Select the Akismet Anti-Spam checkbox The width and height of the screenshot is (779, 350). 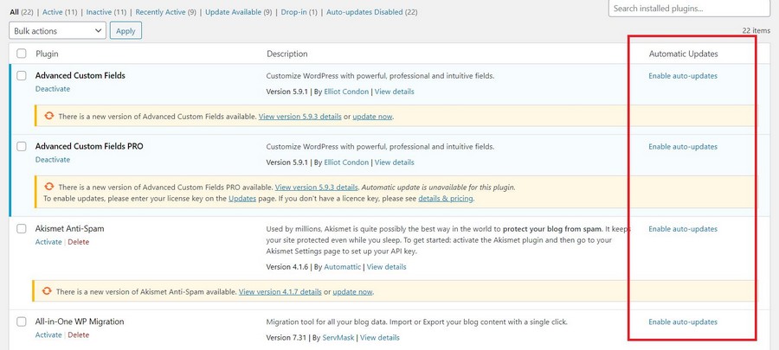(x=23, y=229)
